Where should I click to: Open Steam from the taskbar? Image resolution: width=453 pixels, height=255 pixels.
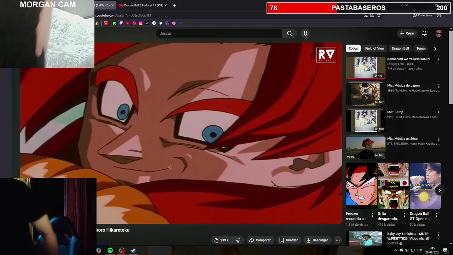[133, 250]
